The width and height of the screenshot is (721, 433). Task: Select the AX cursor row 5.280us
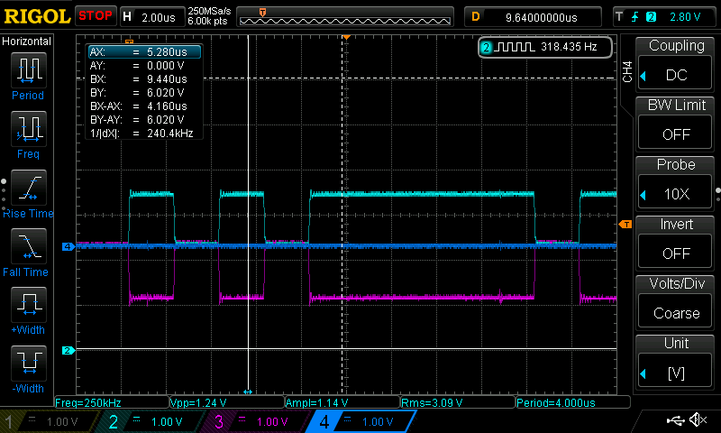pos(144,52)
